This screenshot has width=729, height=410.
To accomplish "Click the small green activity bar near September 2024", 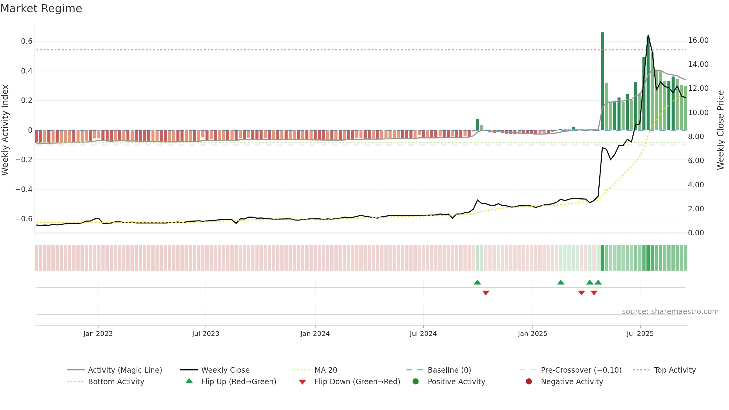I will pyautogui.click(x=477, y=125).
